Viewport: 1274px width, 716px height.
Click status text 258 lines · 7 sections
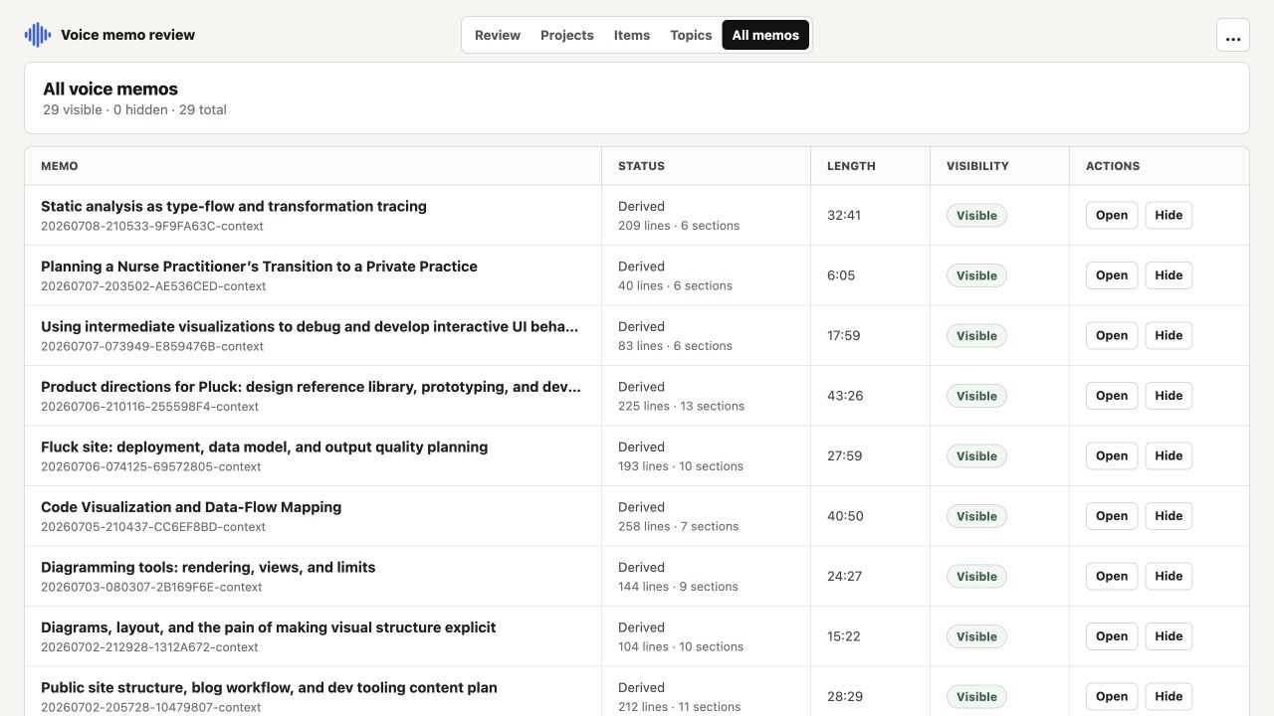[x=679, y=526]
